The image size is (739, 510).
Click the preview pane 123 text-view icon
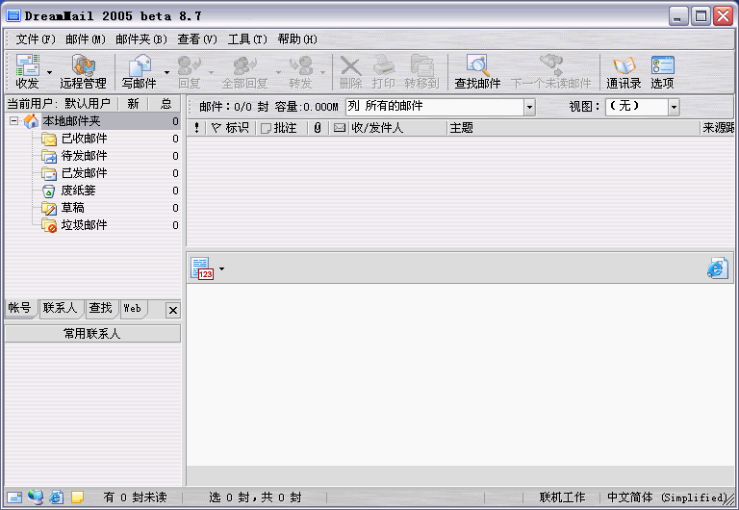point(202,268)
